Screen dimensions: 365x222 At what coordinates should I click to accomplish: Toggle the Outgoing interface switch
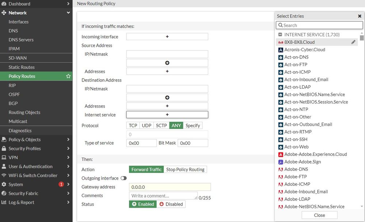point(123,178)
